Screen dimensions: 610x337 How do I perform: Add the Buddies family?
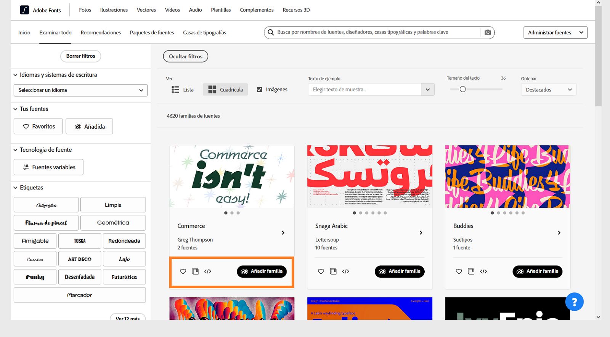[x=538, y=271]
